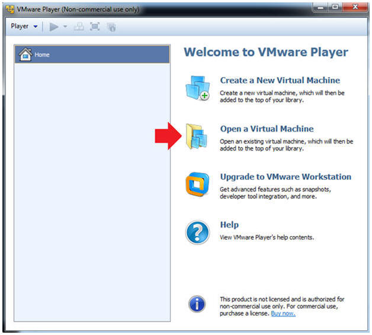Click the VMware Workstation upgrade icon

click(x=197, y=184)
